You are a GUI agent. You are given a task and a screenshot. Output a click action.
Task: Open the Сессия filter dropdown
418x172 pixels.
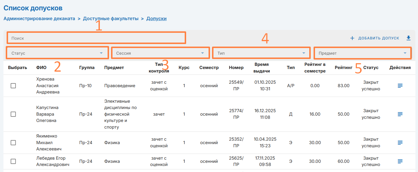click(160, 53)
